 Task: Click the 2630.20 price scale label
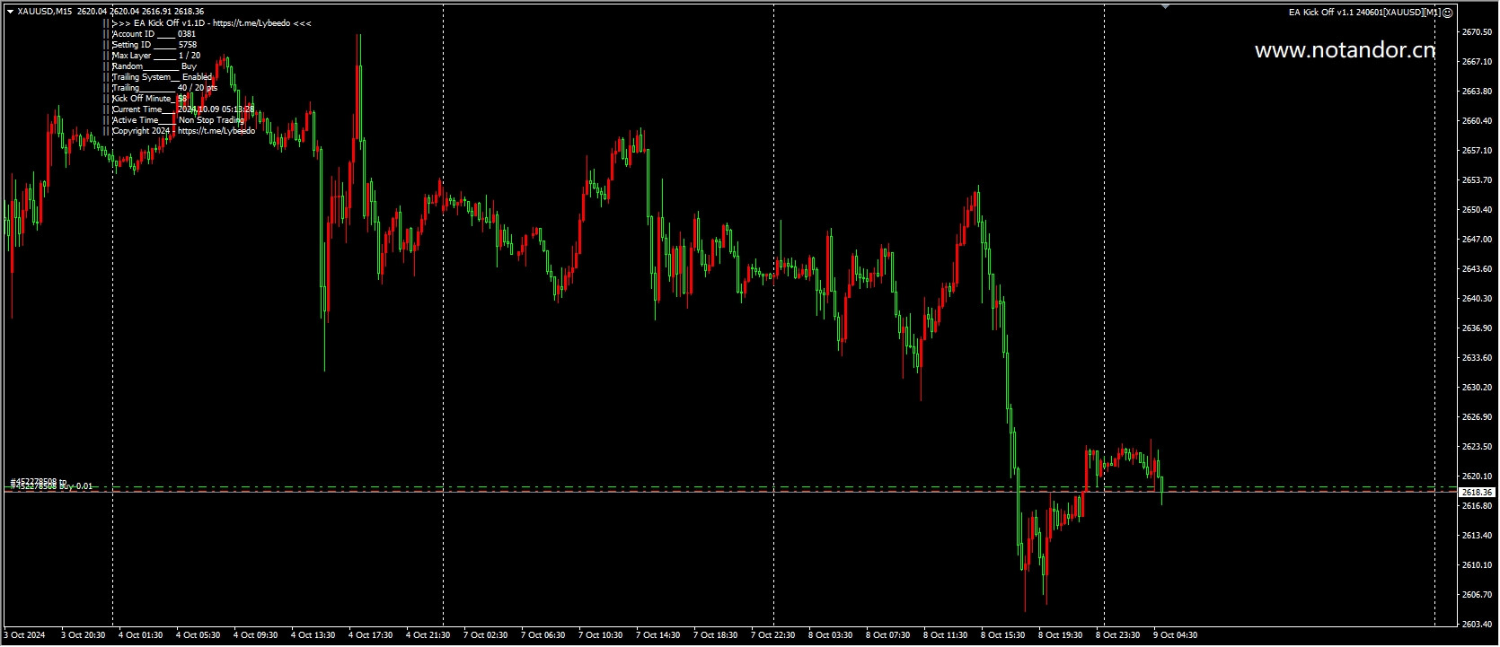coord(1477,388)
